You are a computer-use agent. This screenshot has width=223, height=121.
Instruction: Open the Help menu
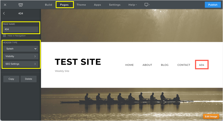(x=133, y=5)
